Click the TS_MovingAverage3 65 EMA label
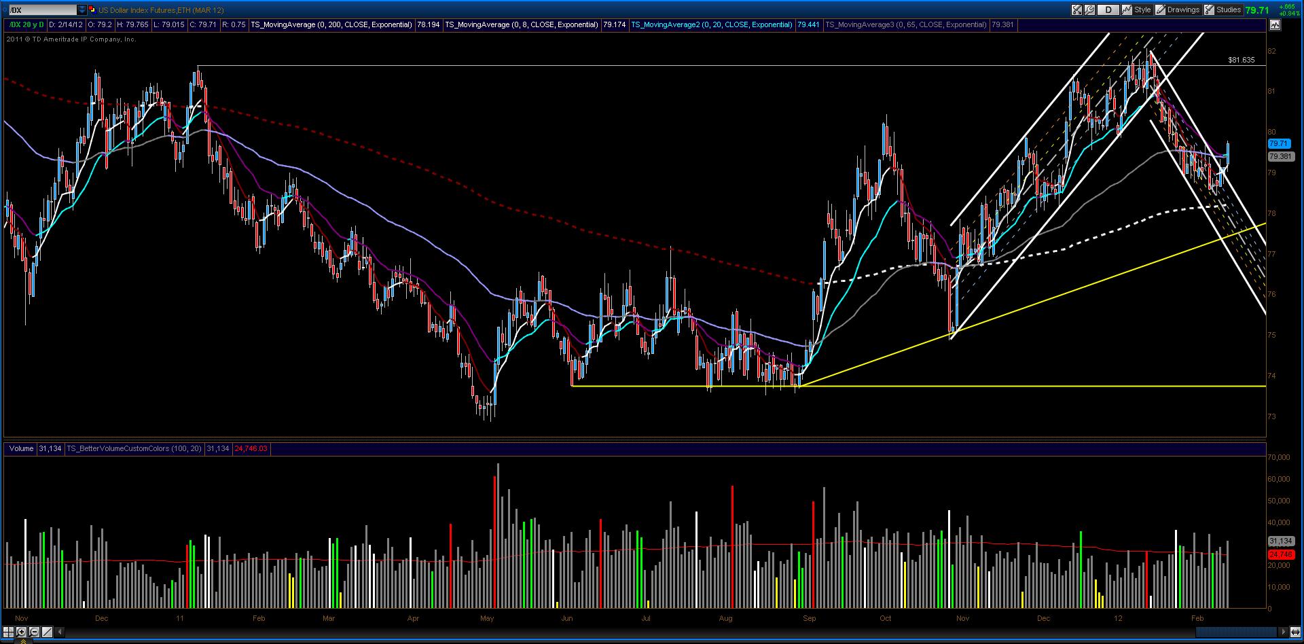1304x644 pixels. pos(905,24)
